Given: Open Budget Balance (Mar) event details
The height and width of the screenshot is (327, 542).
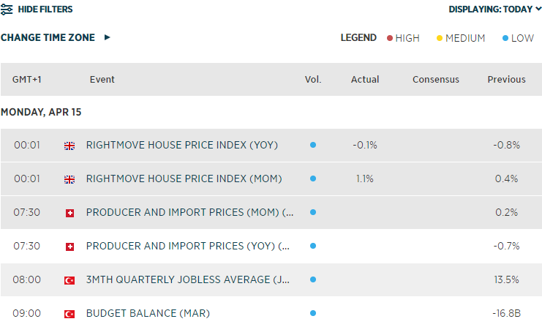Looking at the screenshot, I should tap(148, 314).
